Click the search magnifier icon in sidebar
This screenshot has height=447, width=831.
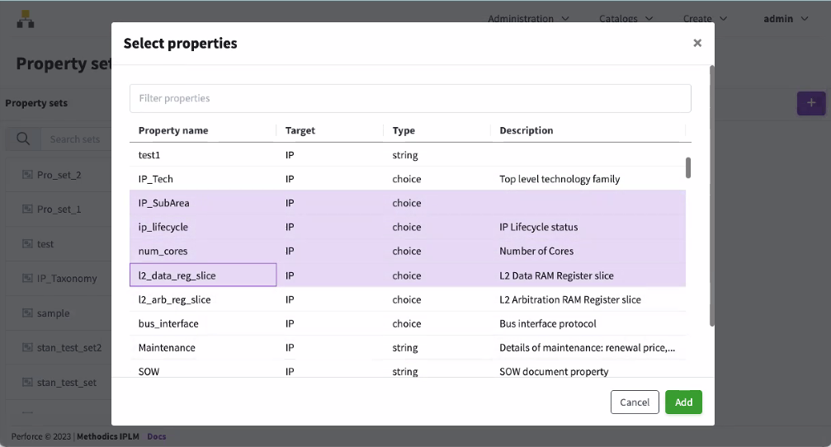click(23, 139)
